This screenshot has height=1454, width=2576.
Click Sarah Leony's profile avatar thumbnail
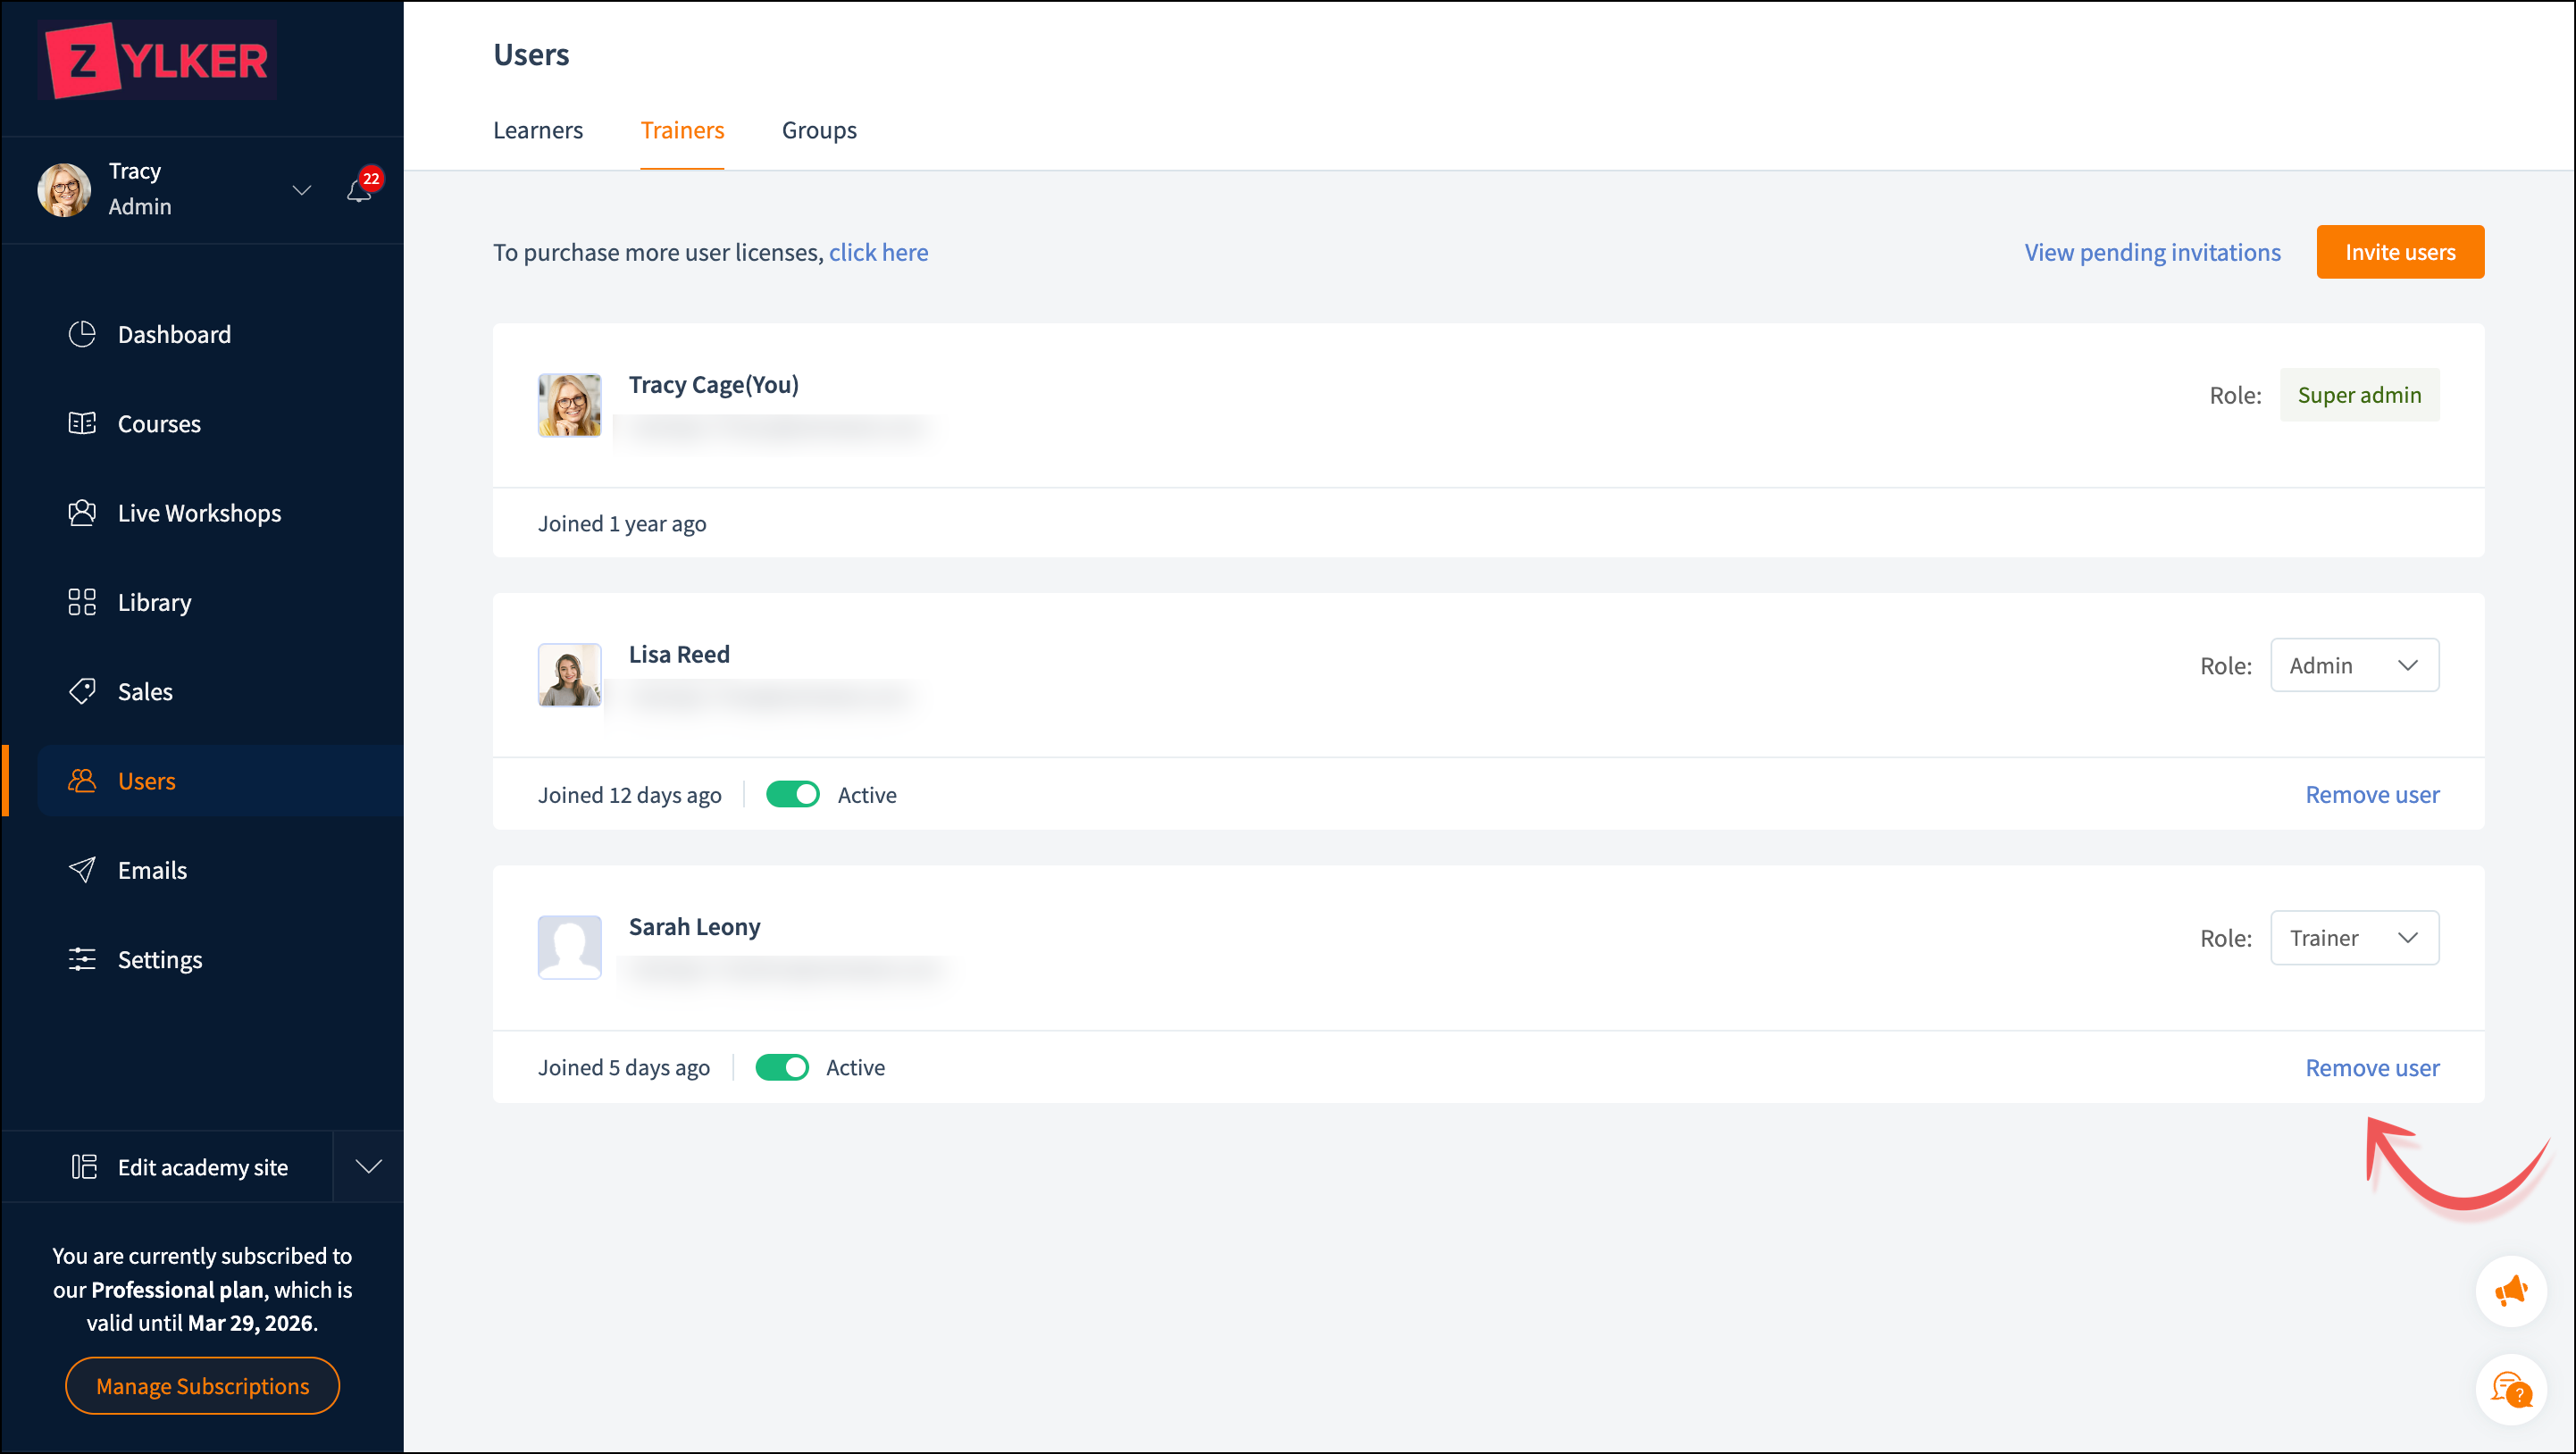569,946
